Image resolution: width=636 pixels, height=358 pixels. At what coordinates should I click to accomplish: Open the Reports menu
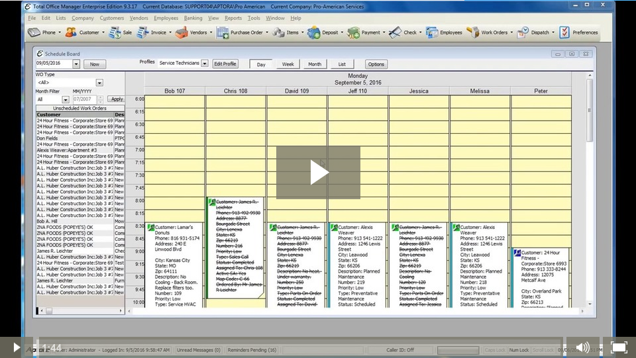pos(233,19)
